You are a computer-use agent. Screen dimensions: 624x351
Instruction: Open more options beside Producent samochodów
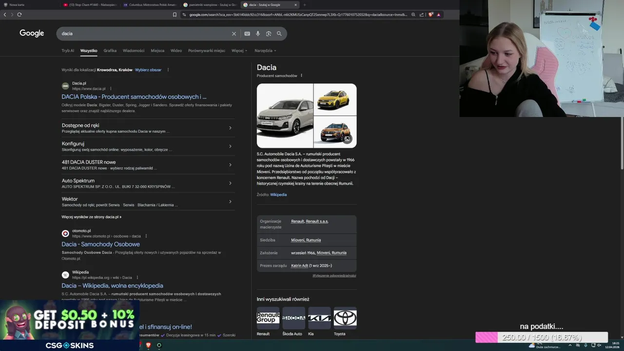301,76
